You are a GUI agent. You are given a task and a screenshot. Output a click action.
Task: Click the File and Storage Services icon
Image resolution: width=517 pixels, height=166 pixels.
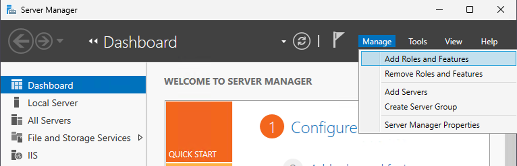(x=17, y=137)
